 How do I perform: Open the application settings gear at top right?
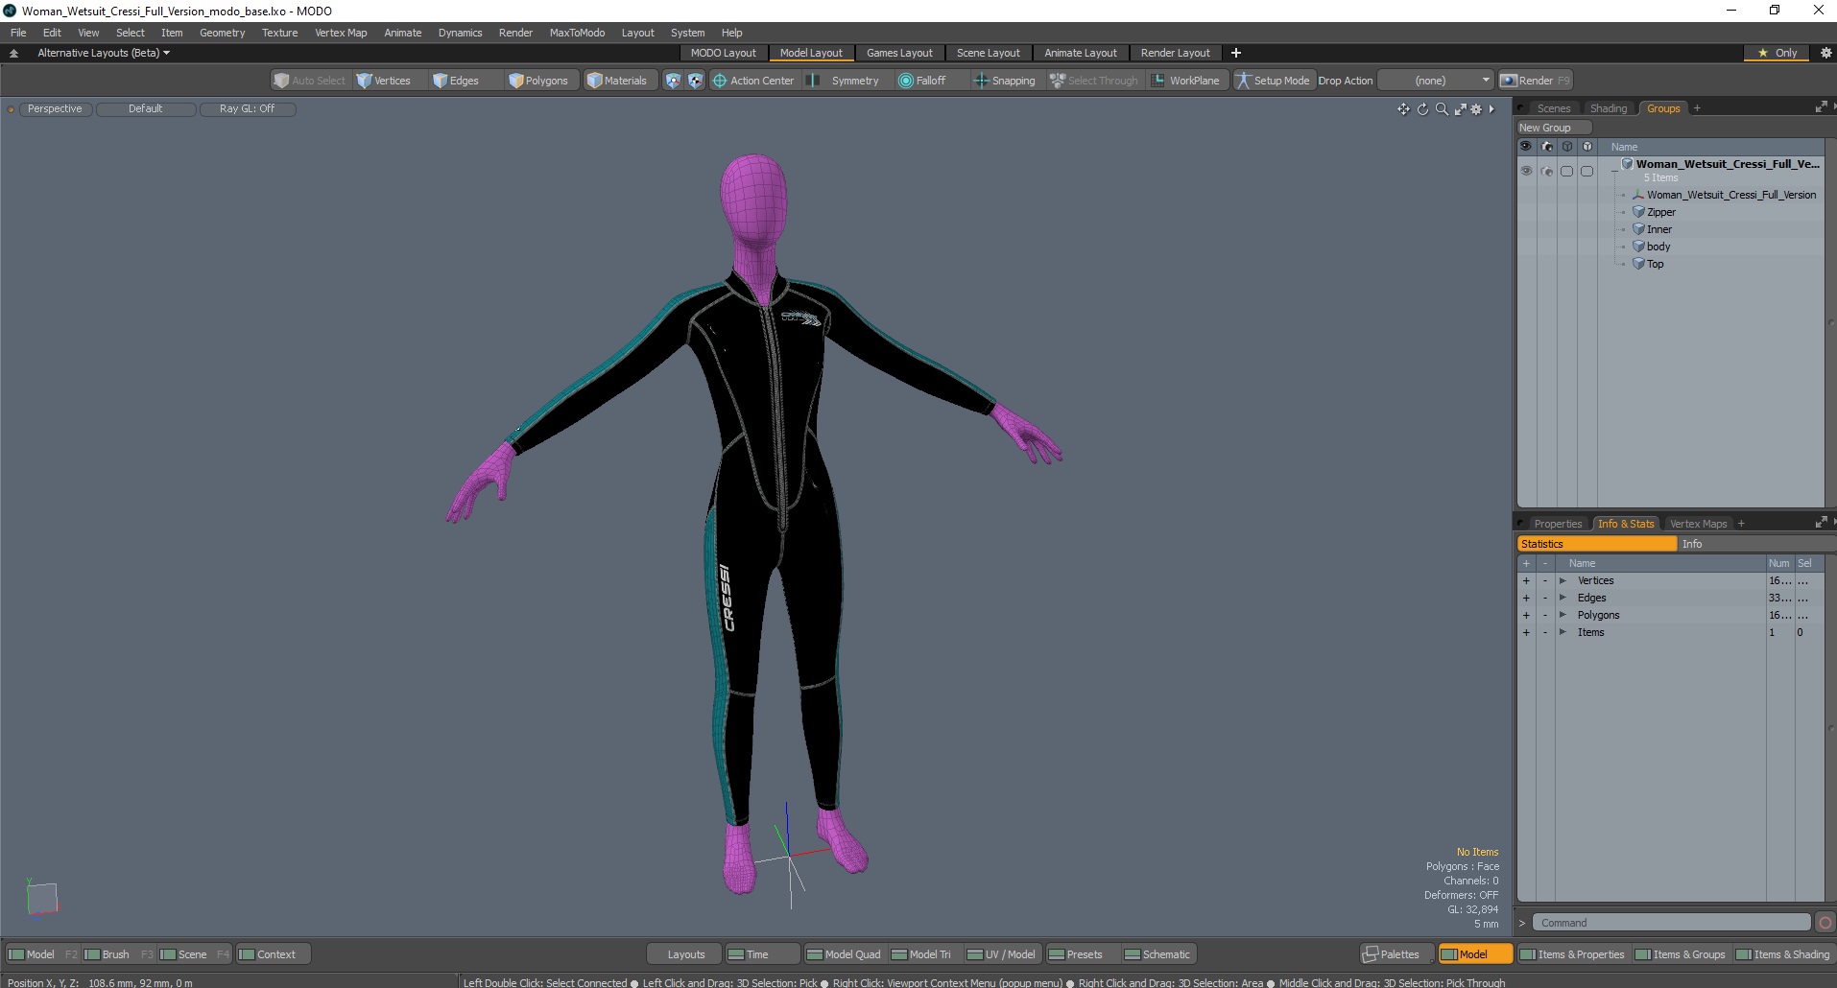[1825, 53]
